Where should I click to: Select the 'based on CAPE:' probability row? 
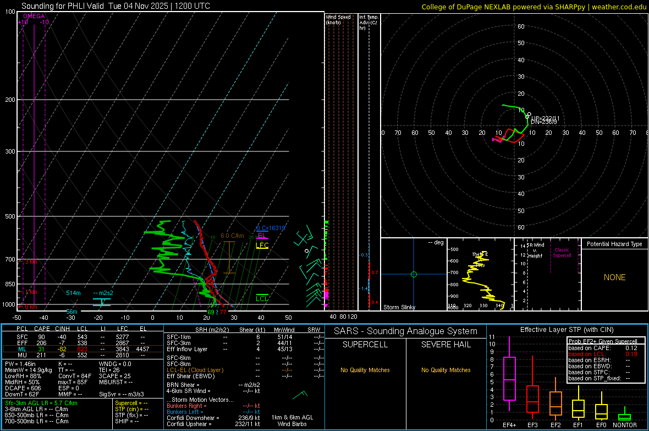(x=603, y=348)
